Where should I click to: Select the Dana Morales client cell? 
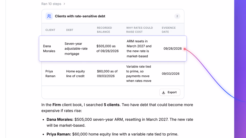[x=49, y=49]
